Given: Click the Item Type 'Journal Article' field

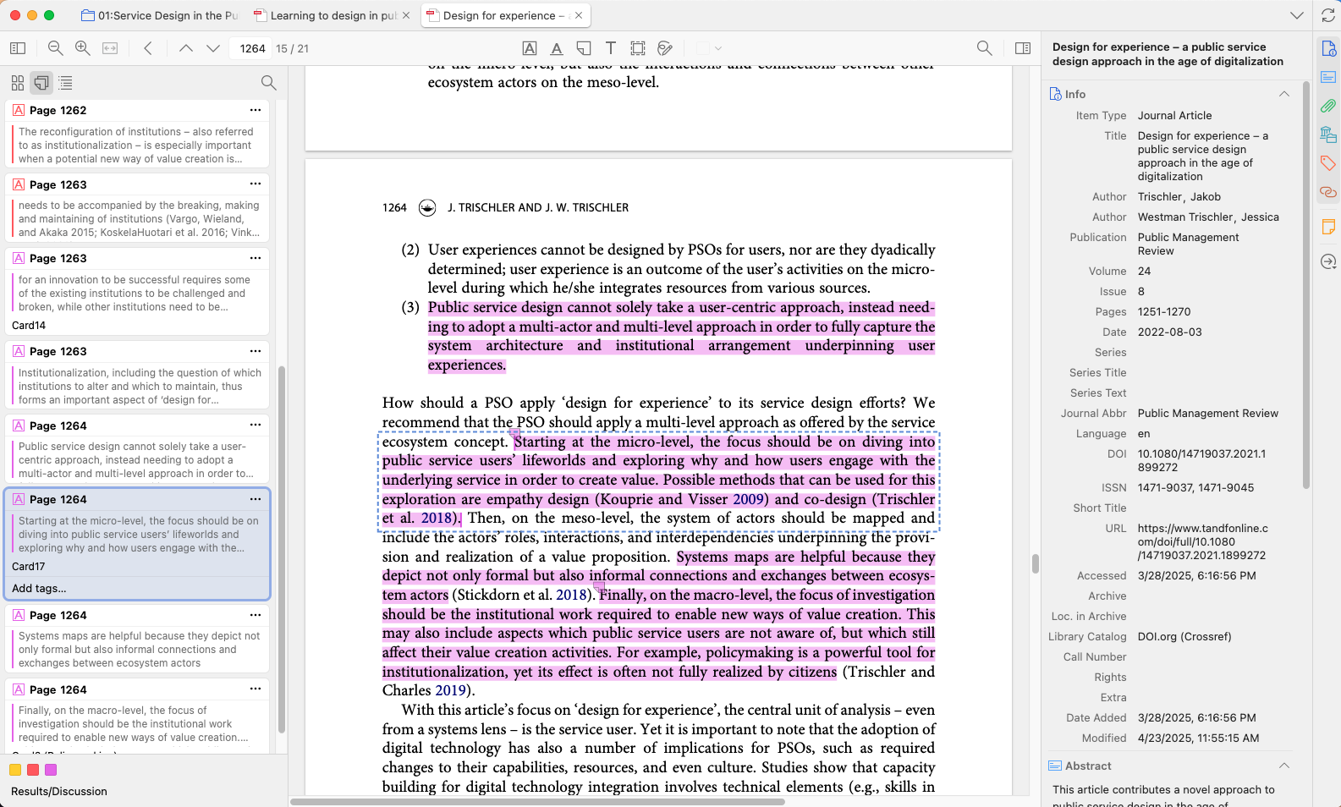Looking at the screenshot, I should (x=1174, y=115).
